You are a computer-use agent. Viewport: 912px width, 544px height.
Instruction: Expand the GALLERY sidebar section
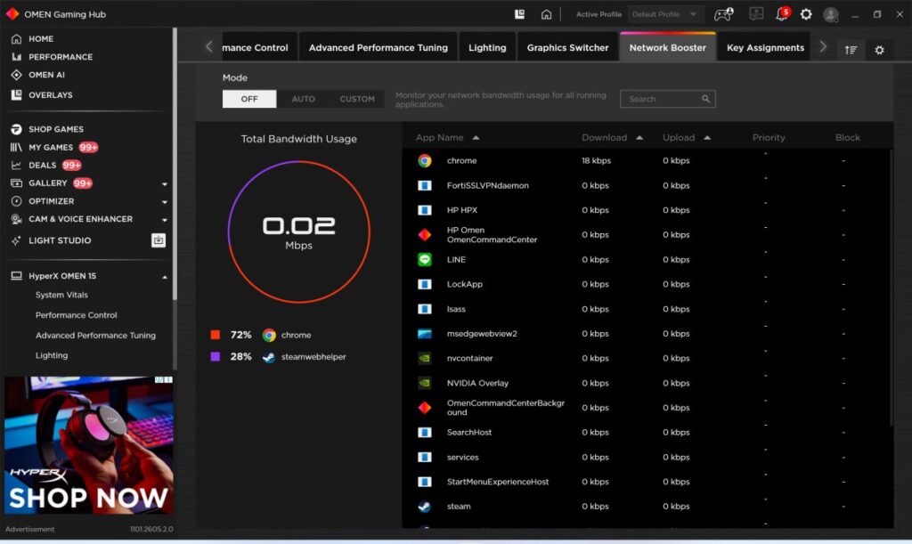coord(165,183)
